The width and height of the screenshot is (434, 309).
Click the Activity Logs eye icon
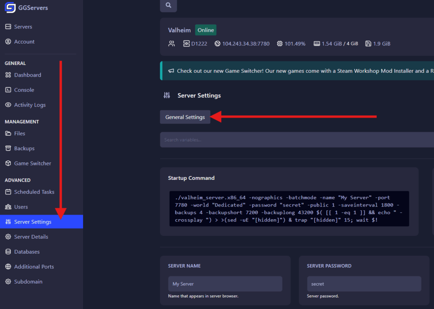tap(8, 105)
